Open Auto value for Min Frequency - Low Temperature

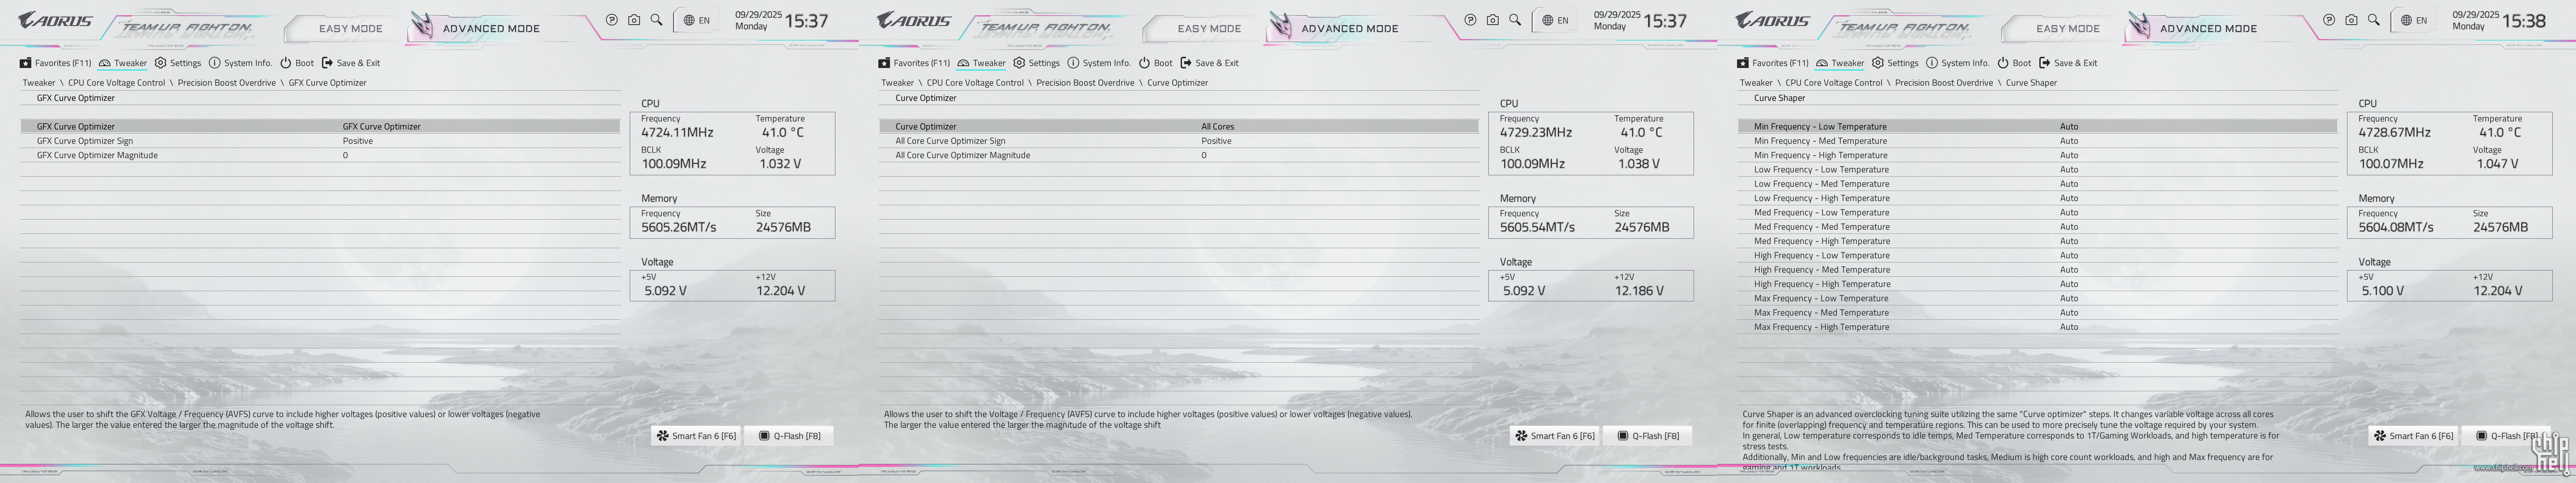2069,127
